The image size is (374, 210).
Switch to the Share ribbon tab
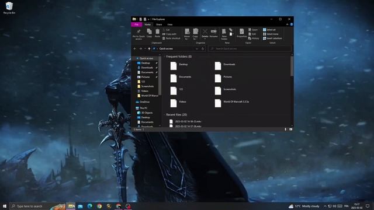point(159,24)
